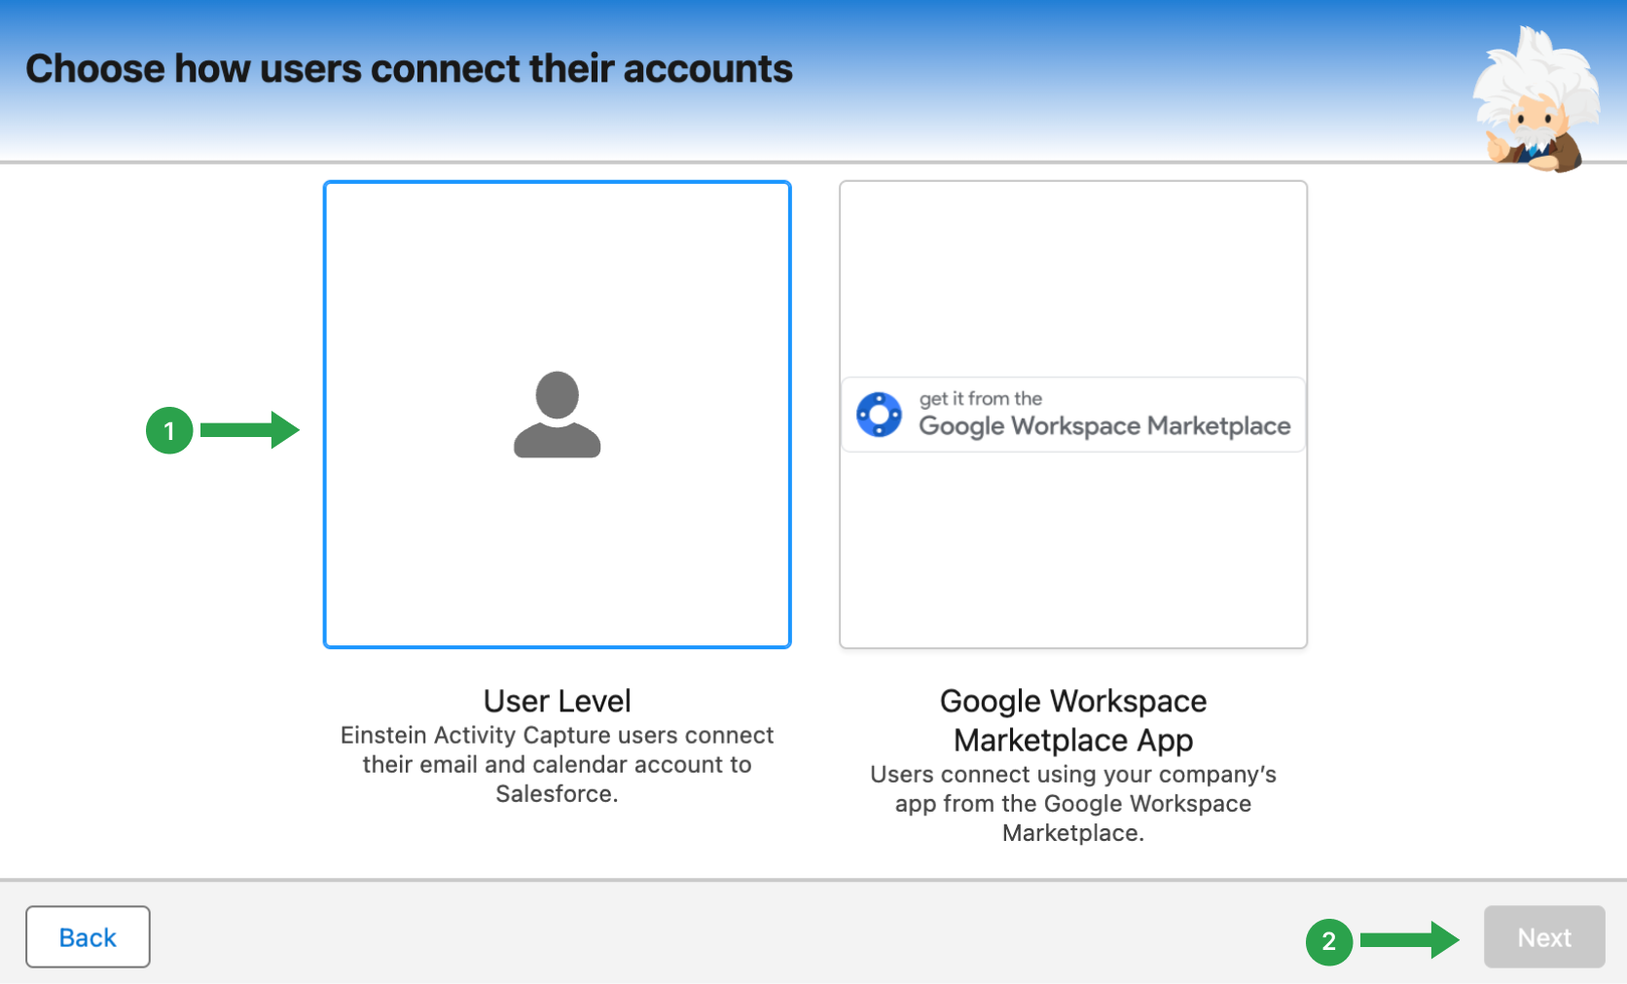This screenshot has height=984, width=1627.
Task: Click the Einstein mascot character icon
Action: coord(1536,99)
